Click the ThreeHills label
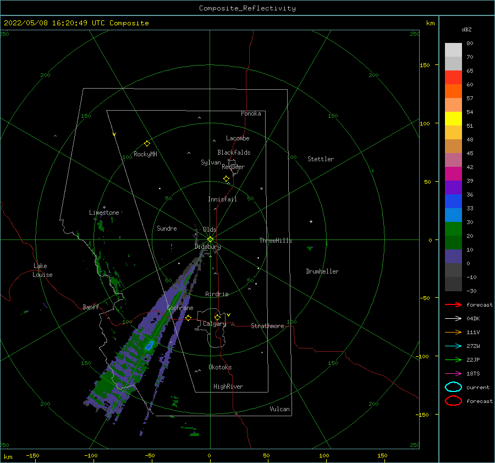The width and height of the screenshot is (495, 463). tap(276, 241)
